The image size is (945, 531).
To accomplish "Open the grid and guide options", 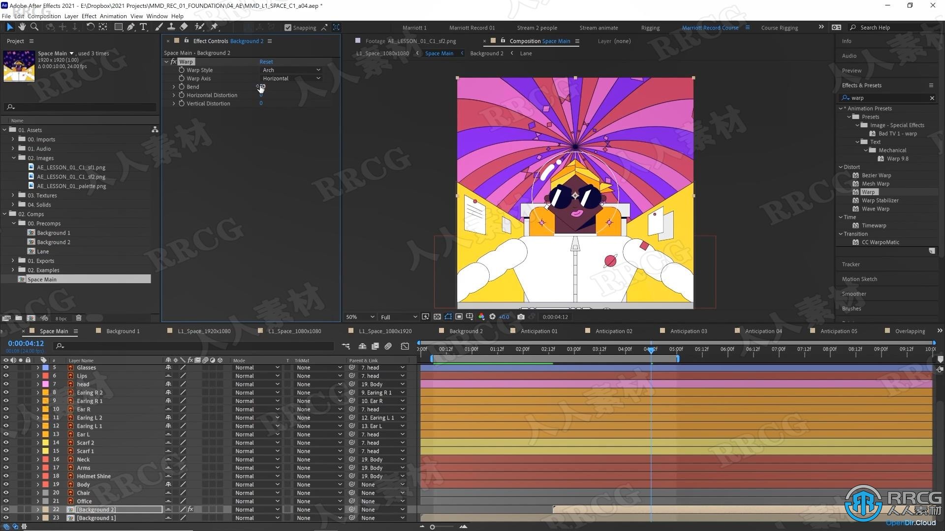I will point(470,317).
